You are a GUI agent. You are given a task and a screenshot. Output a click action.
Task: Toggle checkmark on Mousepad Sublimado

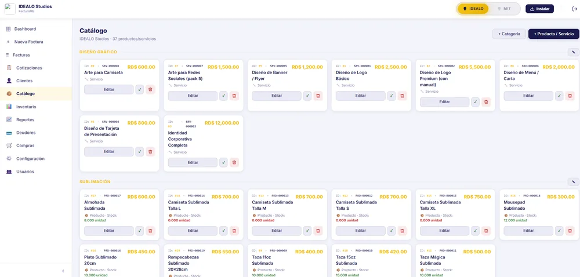click(x=559, y=231)
